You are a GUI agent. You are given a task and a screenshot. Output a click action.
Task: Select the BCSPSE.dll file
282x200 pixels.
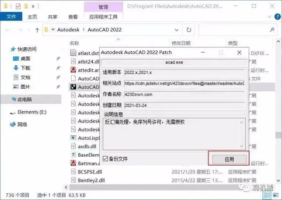[x=90, y=172]
